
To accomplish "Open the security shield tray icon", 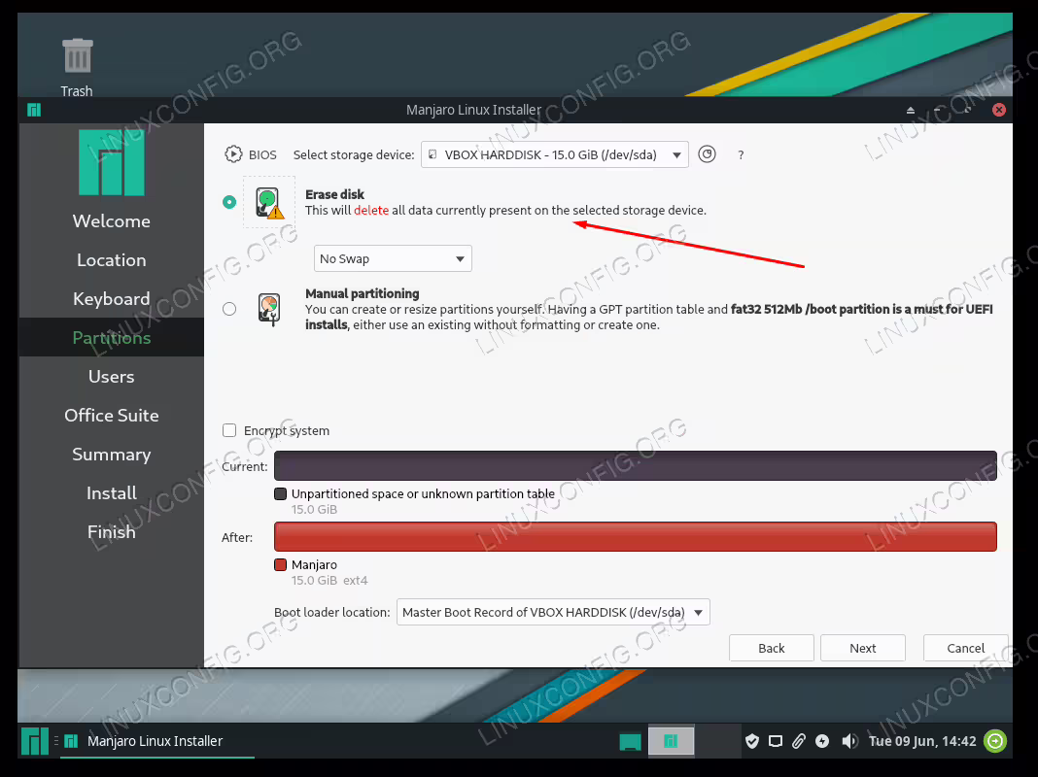I will point(752,741).
